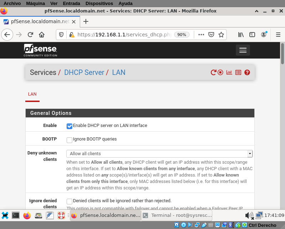Open the Firefox account menu
The width and height of the screenshot is (285, 229).
(264, 34)
